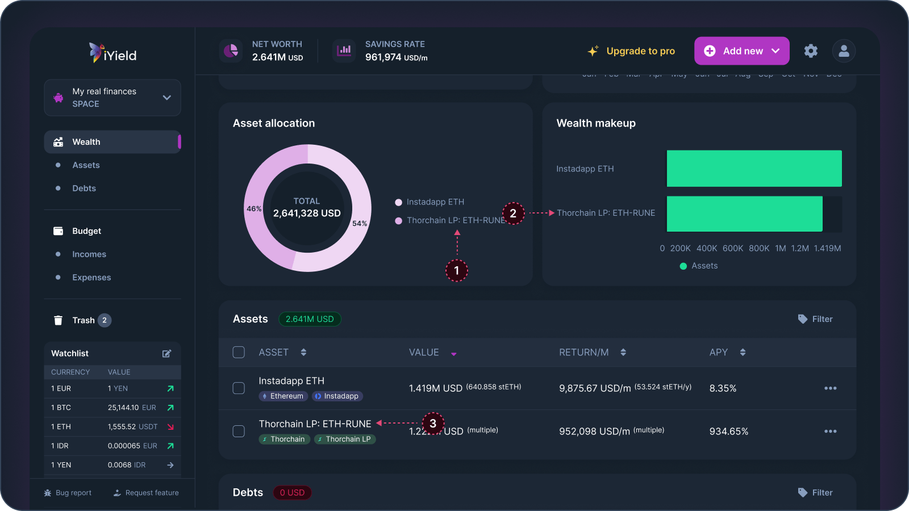Image resolution: width=909 pixels, height=511 pixels.
Task: Open the Add new dropdown chevron
Action: click(775, 51)
